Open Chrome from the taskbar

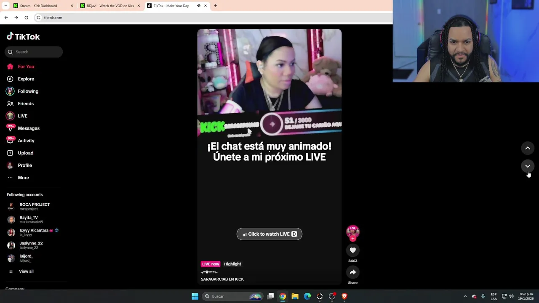pyautogui.click(x=283, y=296)
